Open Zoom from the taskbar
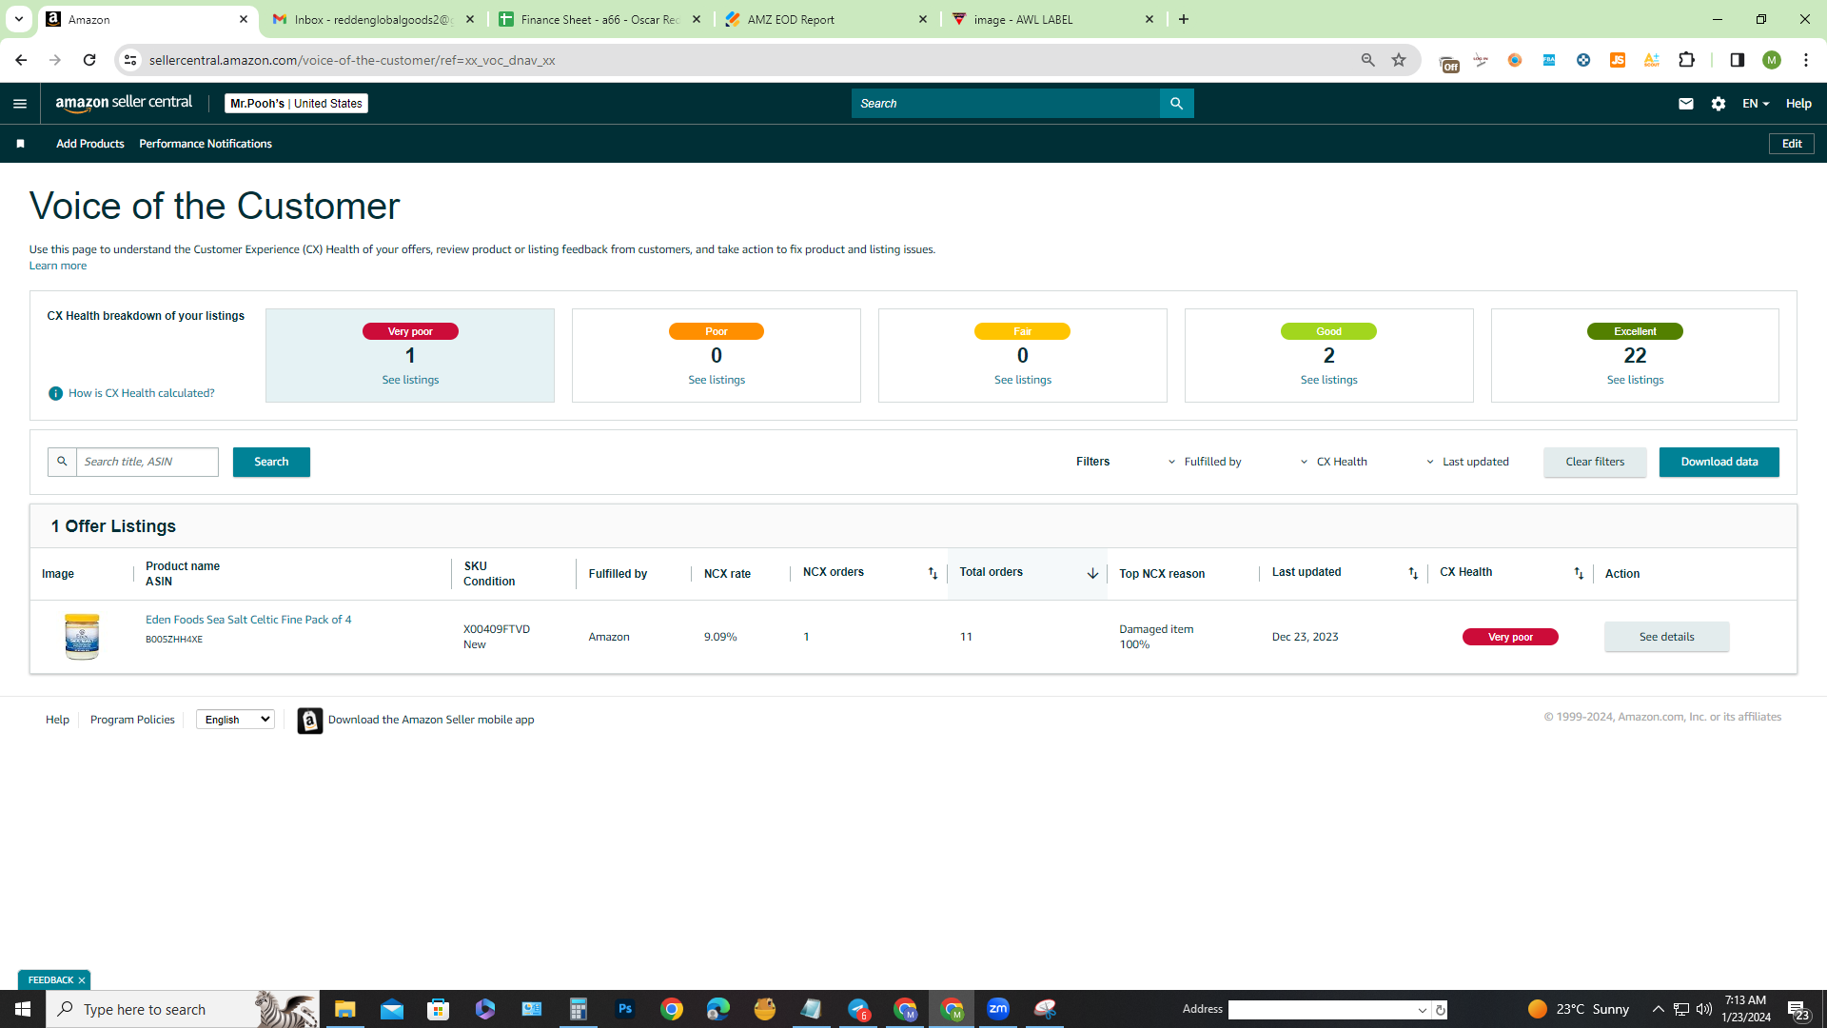This screenshot has height=1028, width=1827. [x=998, y=1009]
